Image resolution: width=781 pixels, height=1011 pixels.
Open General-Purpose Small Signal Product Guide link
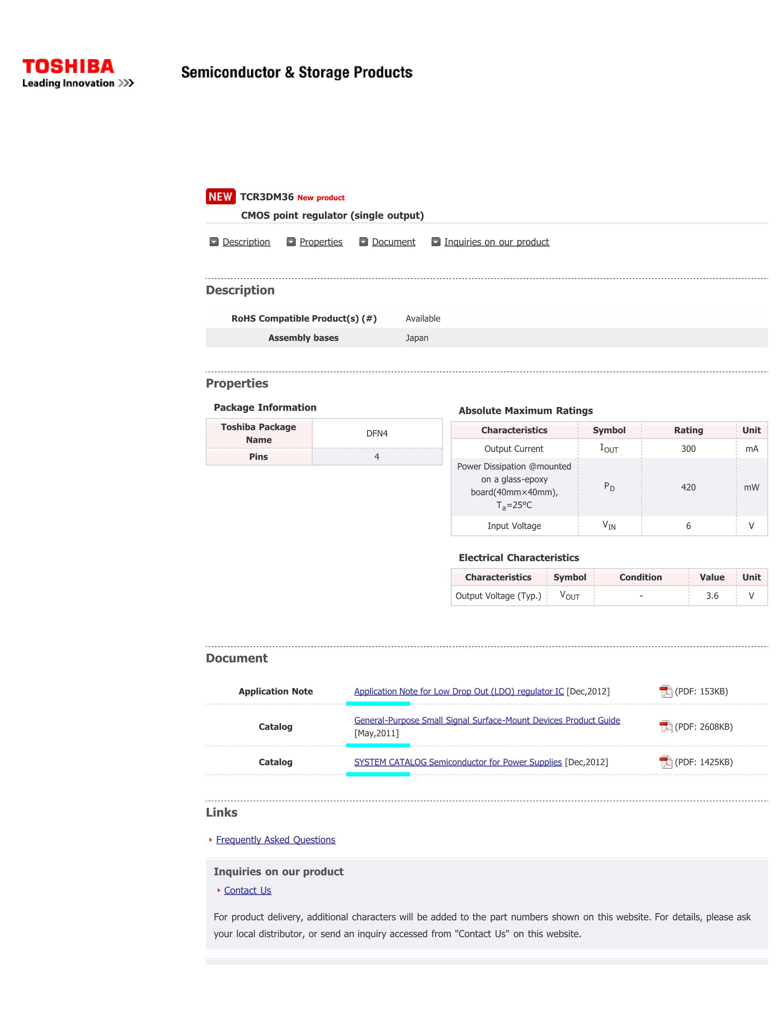point(487,720)
